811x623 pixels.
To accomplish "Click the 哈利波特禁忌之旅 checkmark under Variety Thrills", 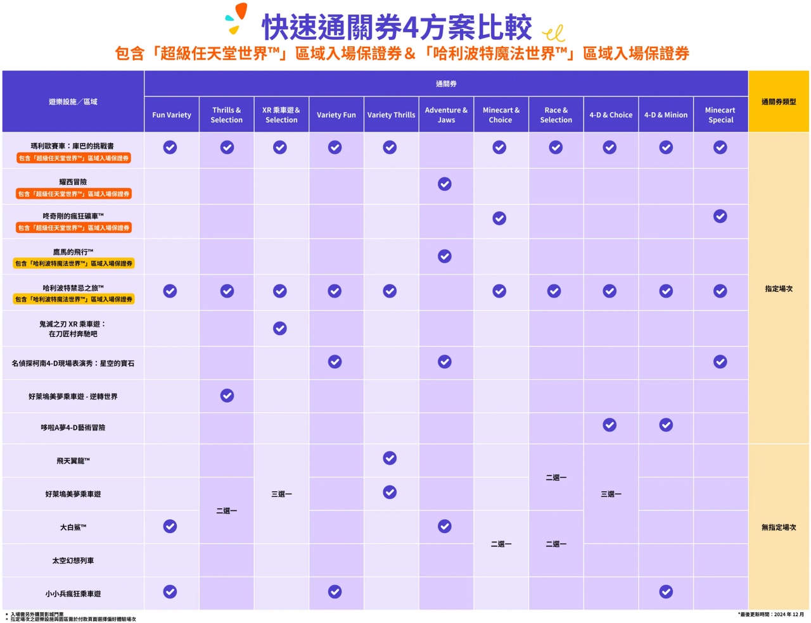I will click(390, 291).
